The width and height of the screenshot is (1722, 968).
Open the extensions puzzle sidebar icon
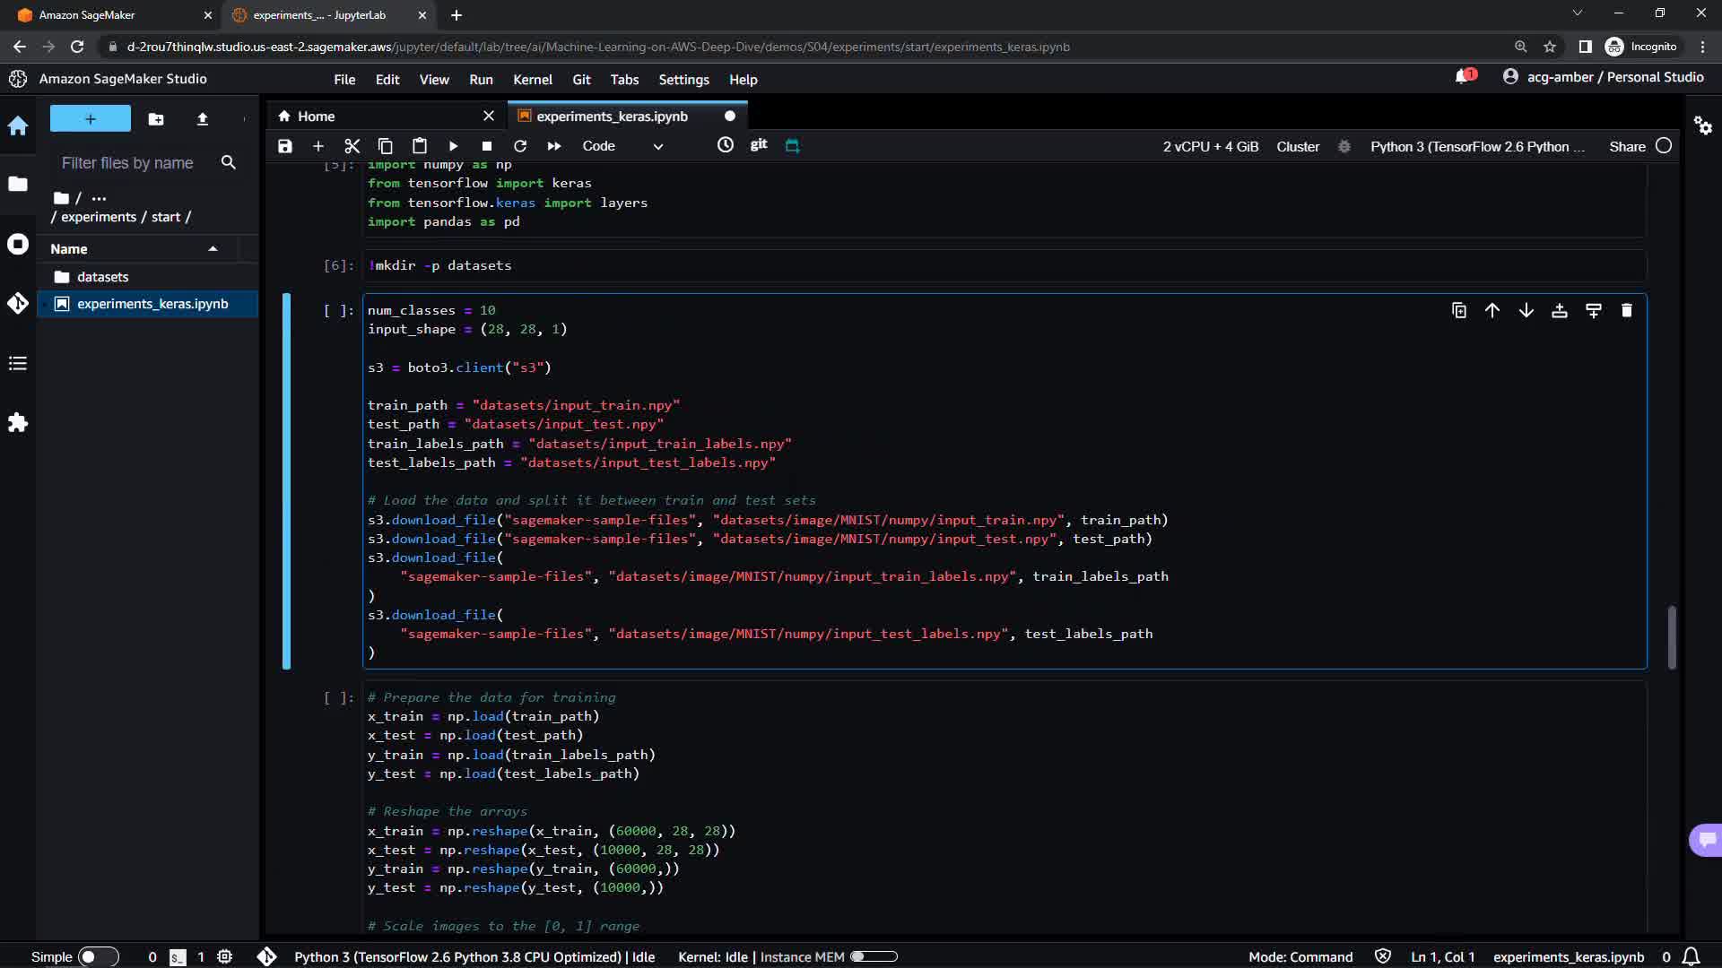point(18,423)
